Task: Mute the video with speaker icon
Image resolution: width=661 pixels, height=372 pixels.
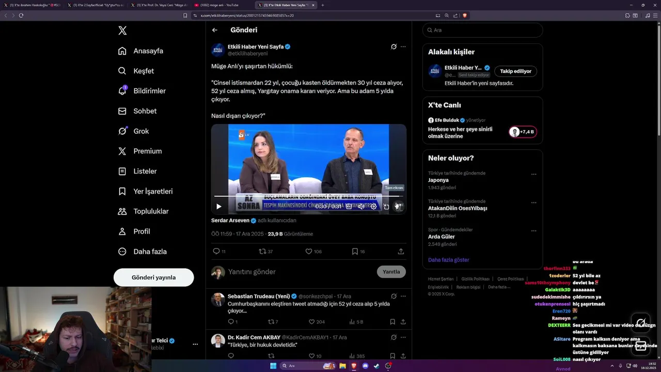Action: pyautogui.click(x=361, y=206)
